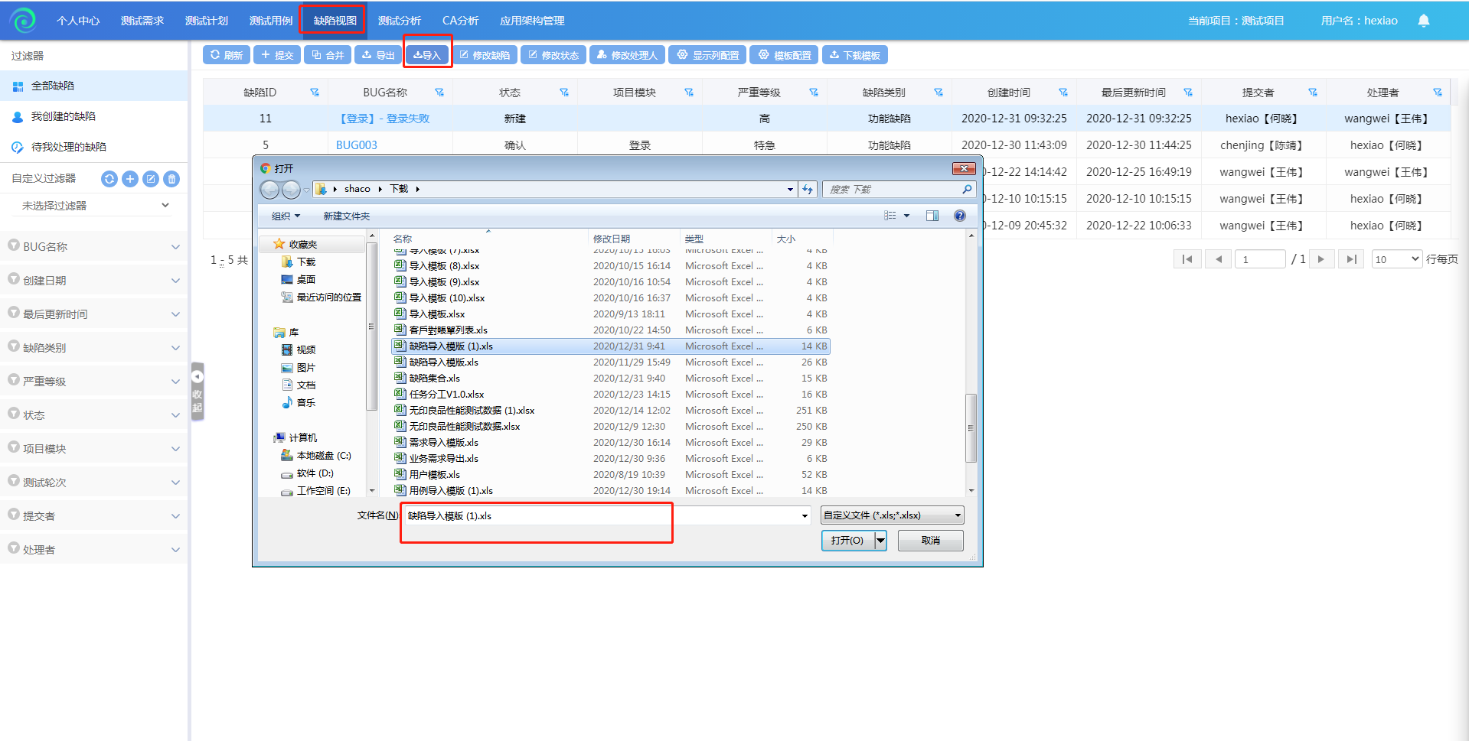This screenshot has height=741, width=1469.
Task: Click the 打开(O) button
Action: coord(847,541)
